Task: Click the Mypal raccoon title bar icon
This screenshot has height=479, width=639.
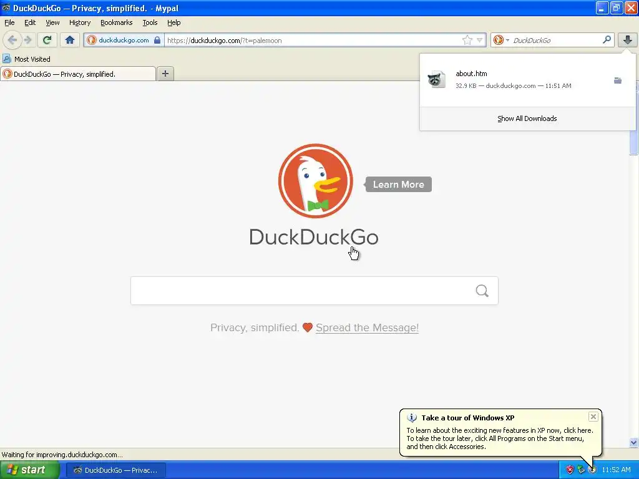Action: click(x=6, y=7)
